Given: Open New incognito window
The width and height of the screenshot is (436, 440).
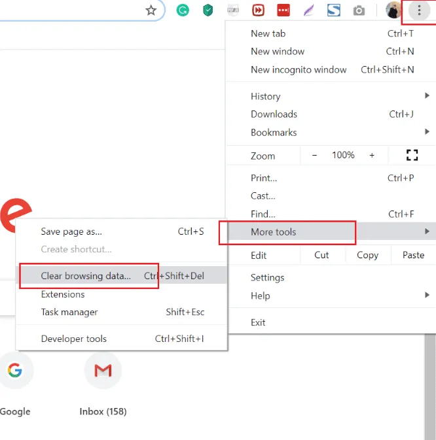Looking at the screenshot, I should (299, 69).
